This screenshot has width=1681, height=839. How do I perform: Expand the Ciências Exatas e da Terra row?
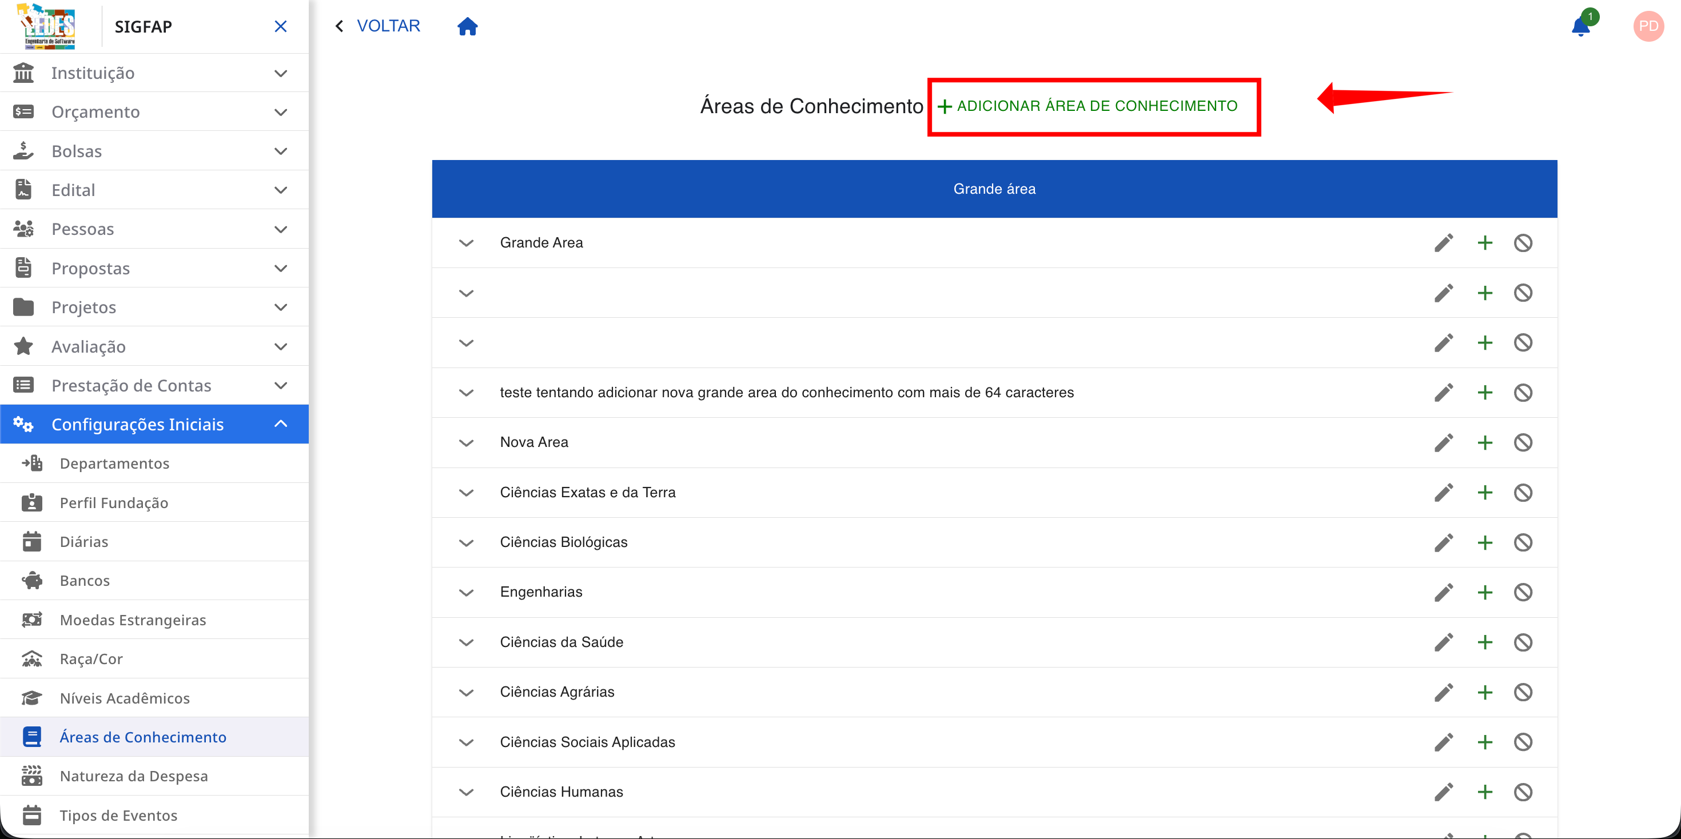click(466, 493)
